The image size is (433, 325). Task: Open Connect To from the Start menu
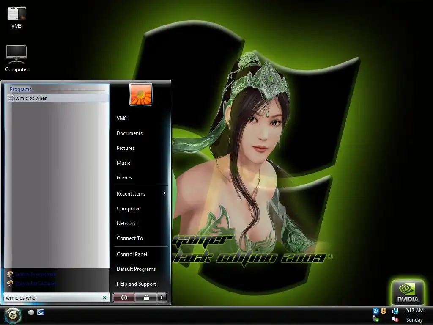pos(130,238)
